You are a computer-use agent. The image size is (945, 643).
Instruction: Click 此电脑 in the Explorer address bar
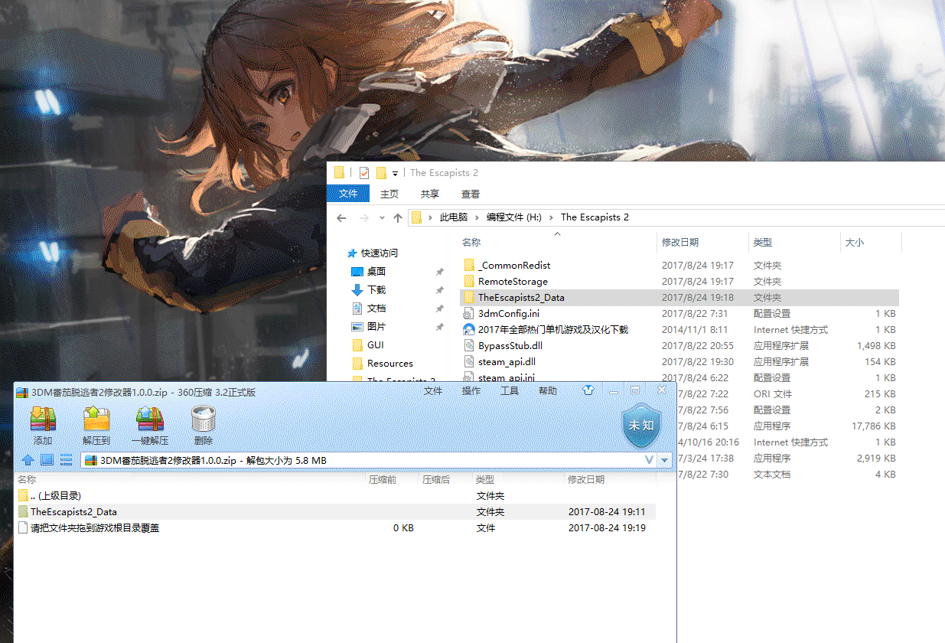click(453, 217)
